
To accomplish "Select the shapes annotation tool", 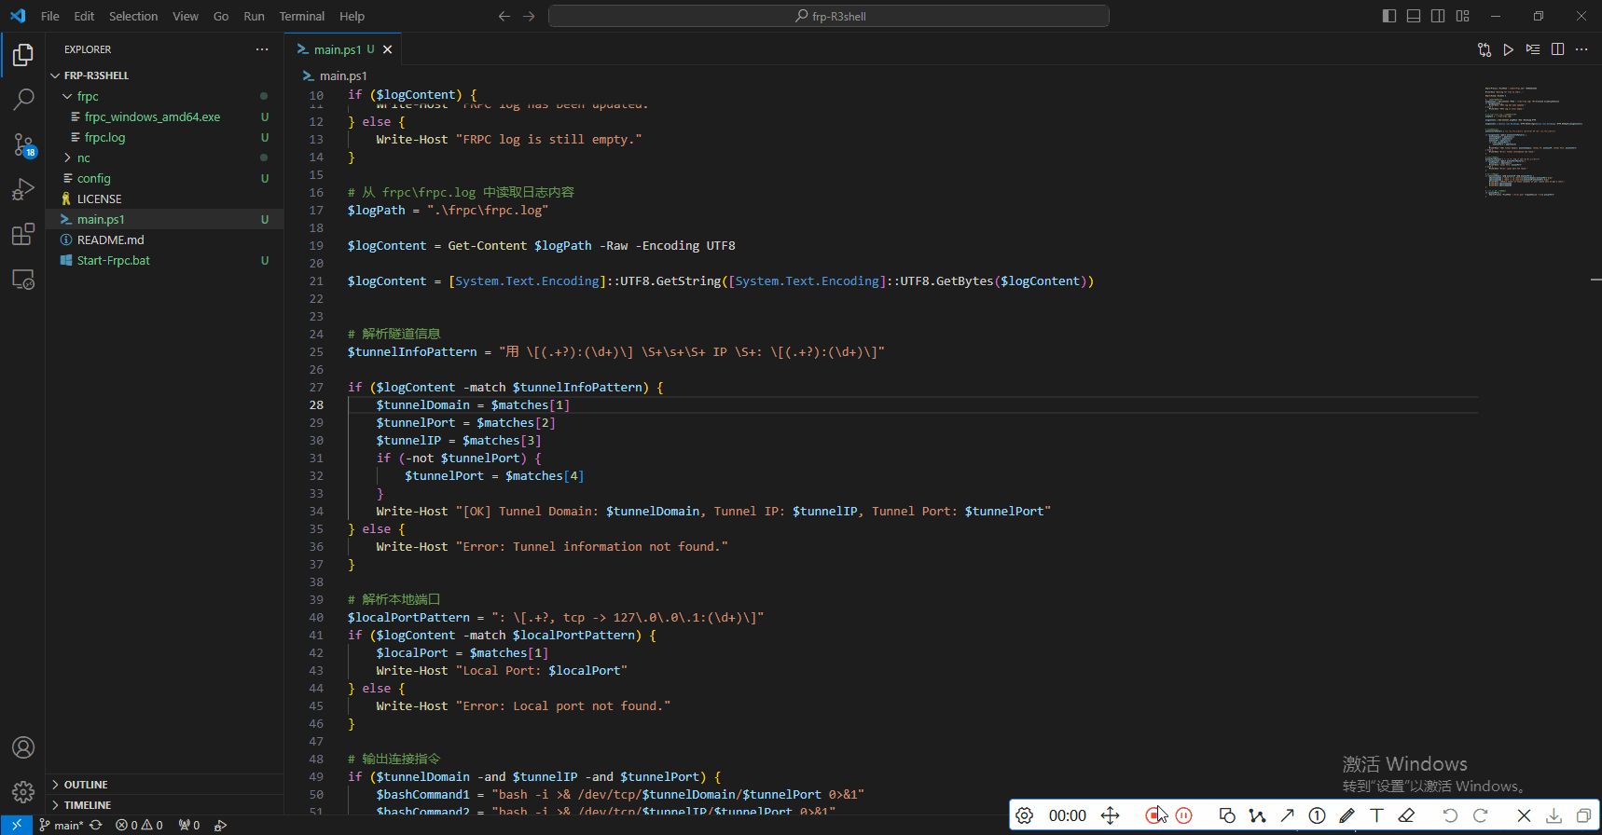I will click(x=1227, y=815).
